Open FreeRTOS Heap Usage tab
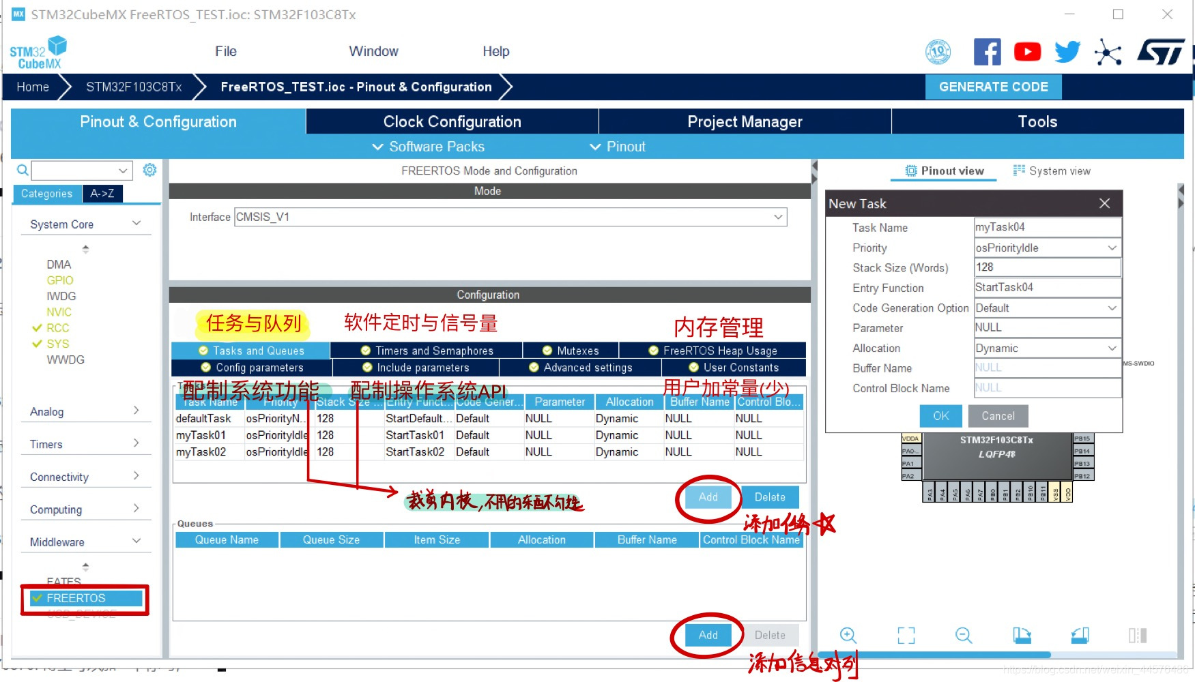Screen dimensions: 1195x682 coord(712,351)
